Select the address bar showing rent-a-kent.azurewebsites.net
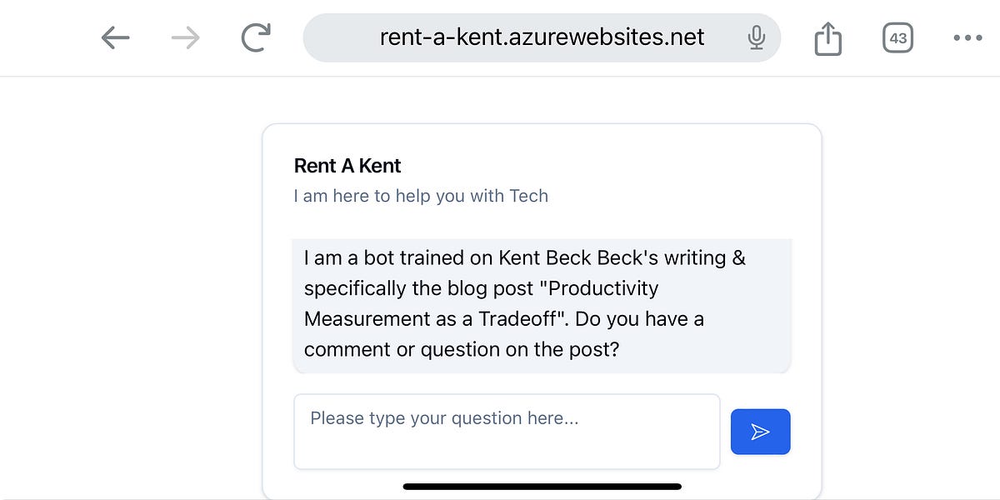 [540, 37]
